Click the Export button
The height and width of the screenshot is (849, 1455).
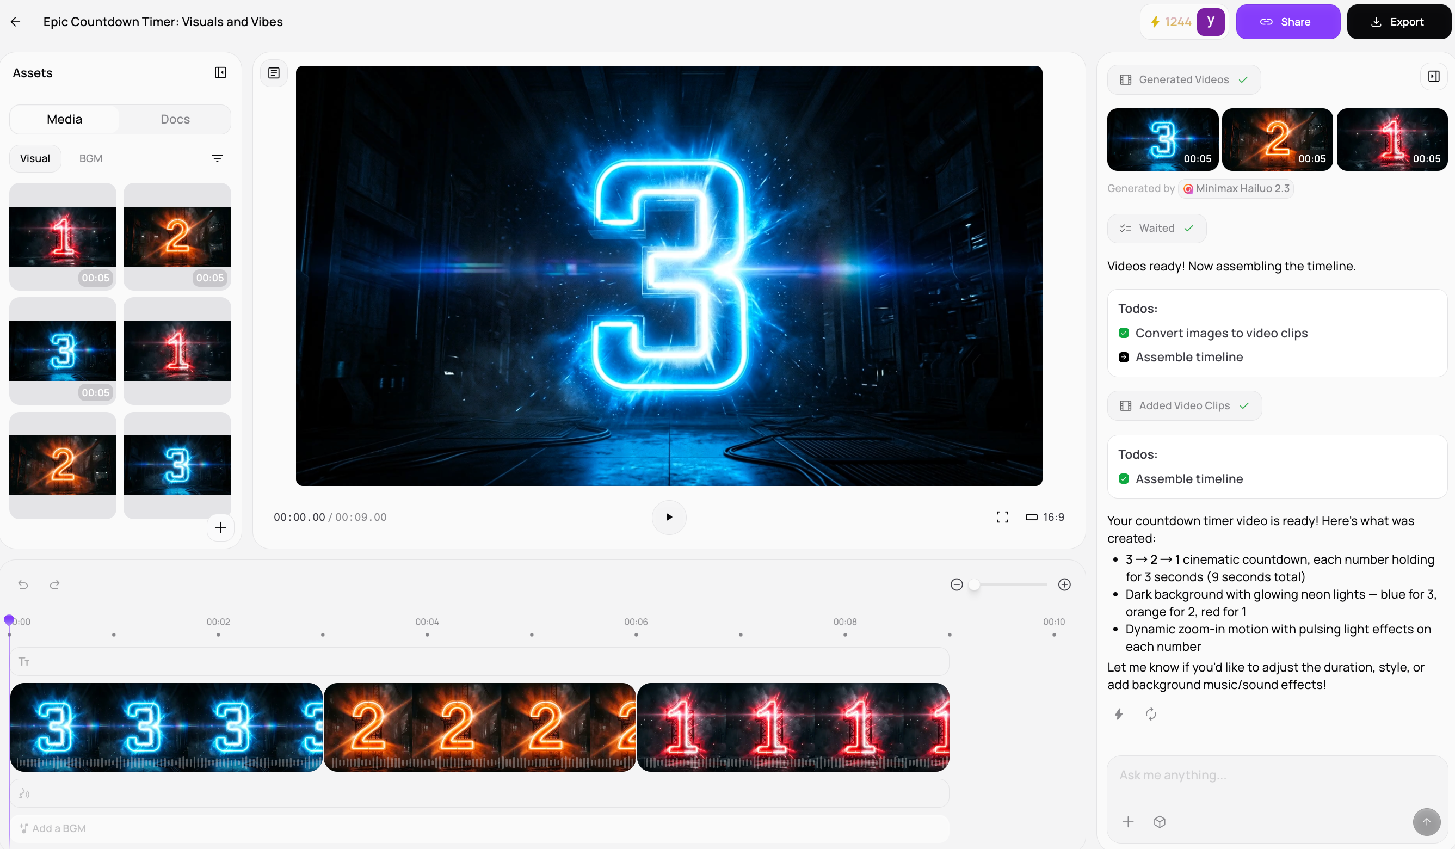click(x=1397, y=22)
